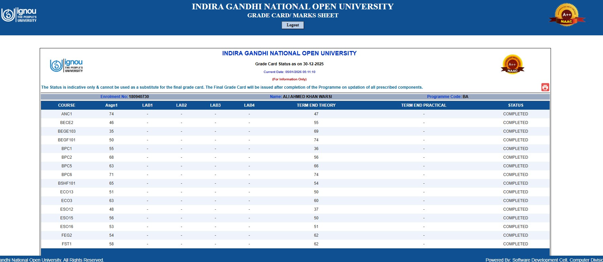Select the BPC2 course code
The image size is (603, 262).
pyautogui.click(x=67, y=157)
